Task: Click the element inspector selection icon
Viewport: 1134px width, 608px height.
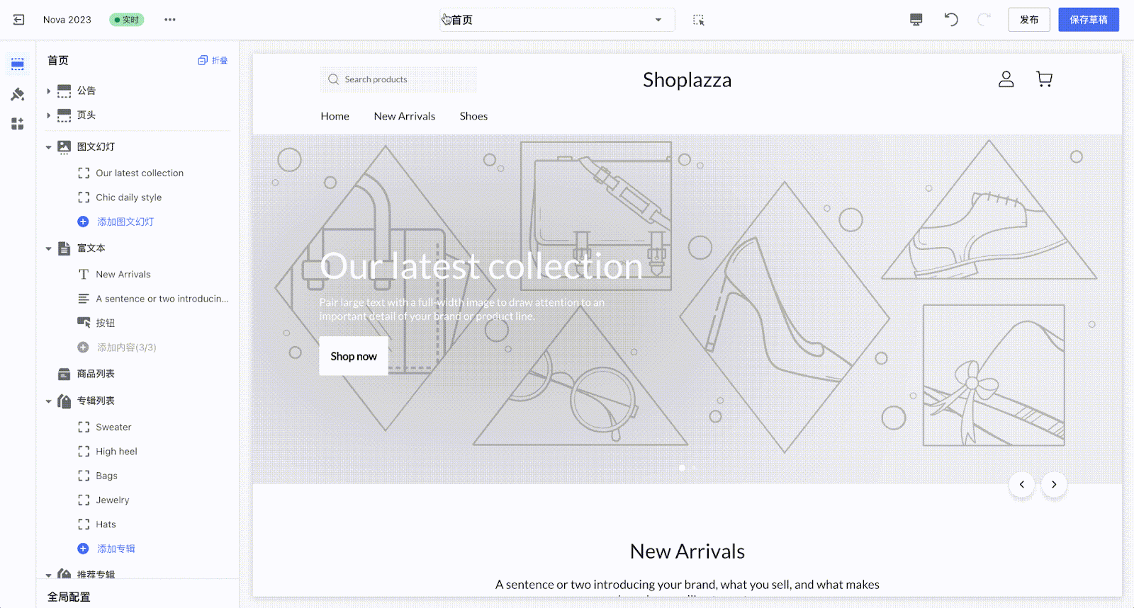Action: click(x=699, y=20)
